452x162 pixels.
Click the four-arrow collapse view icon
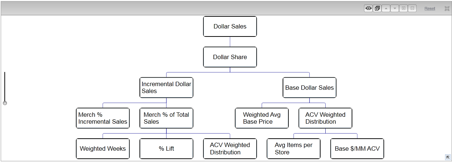point(447,8)
